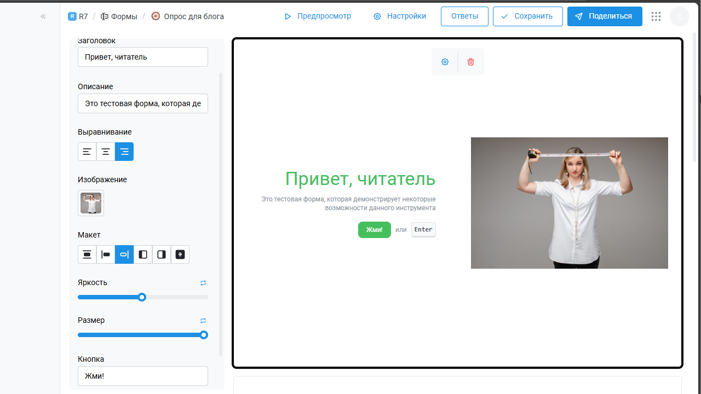Click the woman with measuring tape image
The height and width of the screenshot is (394, 701).
[570, 203]
